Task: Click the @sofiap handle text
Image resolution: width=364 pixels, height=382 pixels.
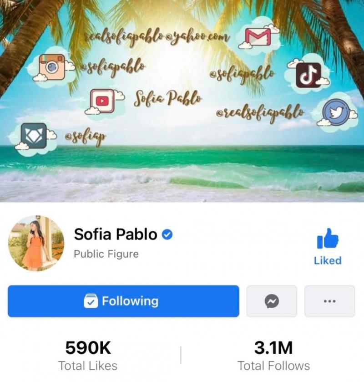Action: point(86,137)
